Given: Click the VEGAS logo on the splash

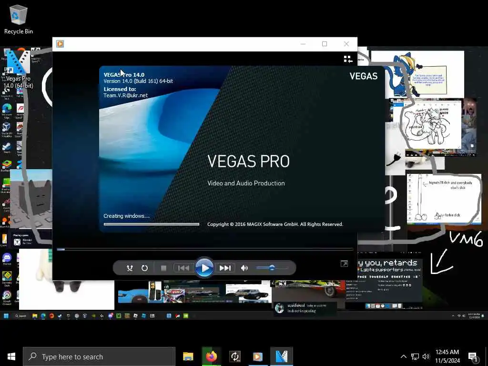Looking at the screenshot, I should coord(364,76).
